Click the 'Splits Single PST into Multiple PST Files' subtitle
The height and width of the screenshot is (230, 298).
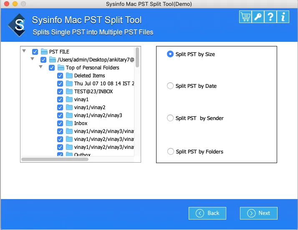(93, 32)
